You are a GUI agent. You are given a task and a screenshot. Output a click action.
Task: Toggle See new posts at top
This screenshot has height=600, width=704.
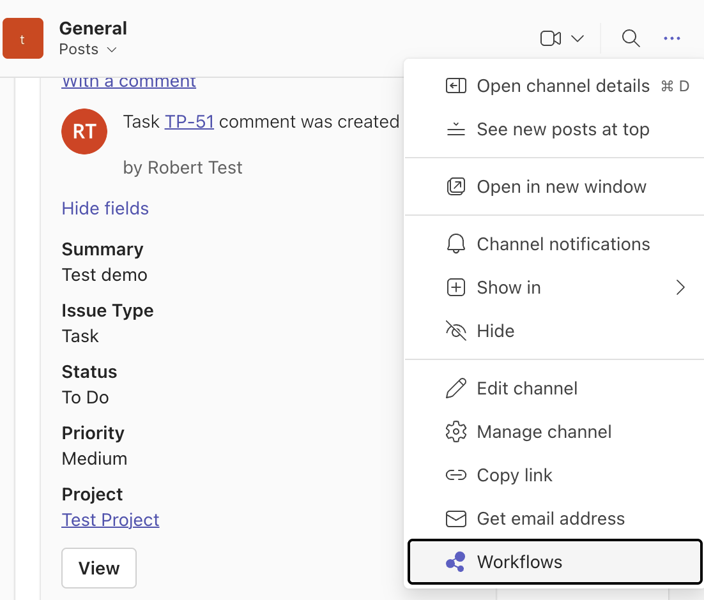pos(562,130)
